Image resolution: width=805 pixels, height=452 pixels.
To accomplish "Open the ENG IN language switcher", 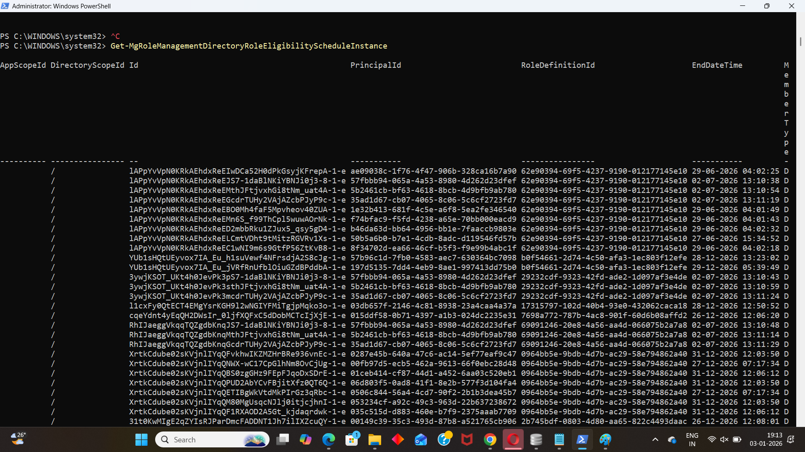I will [692, 439].
